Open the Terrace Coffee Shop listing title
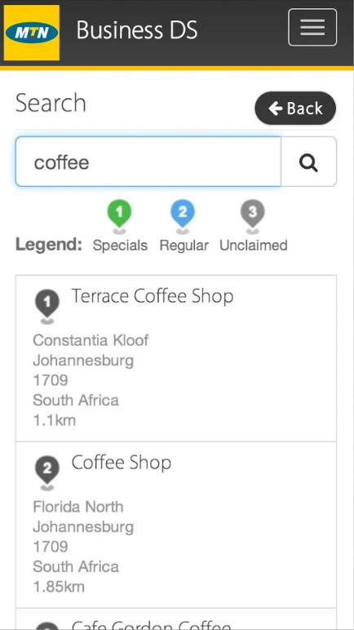Viewport: 354px width, 630px height. click(x=153, y=296)
